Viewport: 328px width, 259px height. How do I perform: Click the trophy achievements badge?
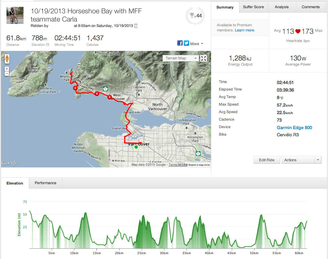click(195, 15)
